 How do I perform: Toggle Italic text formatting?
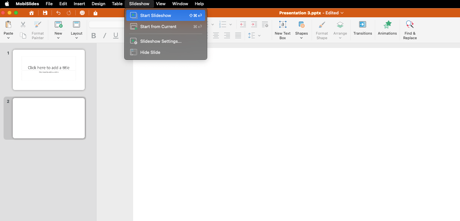(105, 36)
